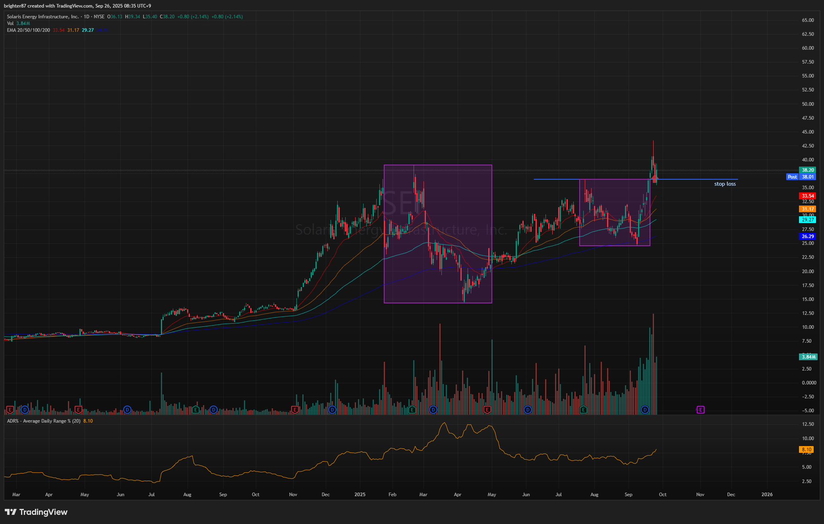Click the green earnings marker from August 2024

[195, 409]
